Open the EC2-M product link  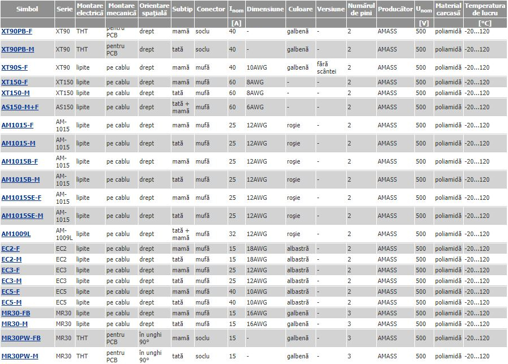click(12, 259)
